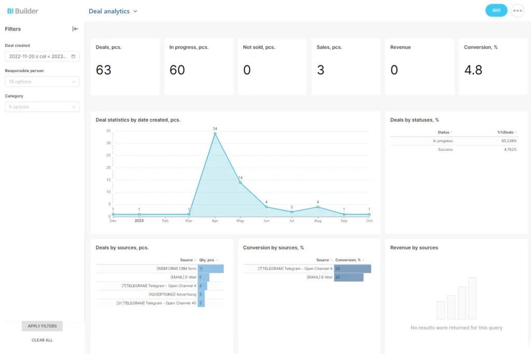Expand the Responsible person options dropdown
The width and height of the screenshot is (531, 354).
click(41, 81)
